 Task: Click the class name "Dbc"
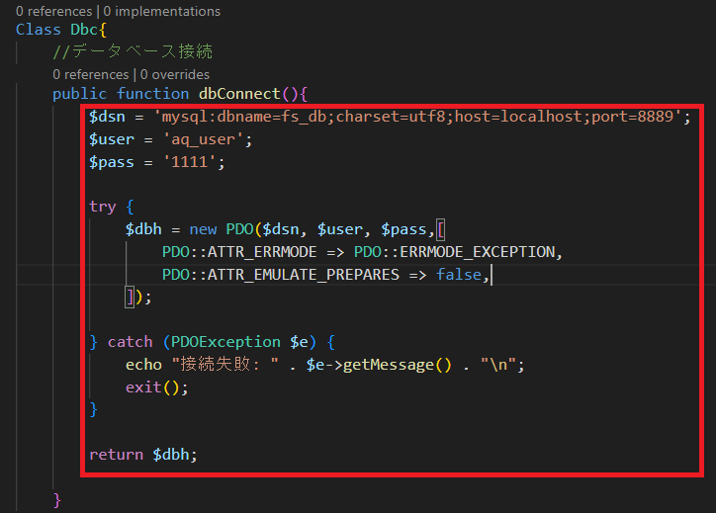pos(84,30)
